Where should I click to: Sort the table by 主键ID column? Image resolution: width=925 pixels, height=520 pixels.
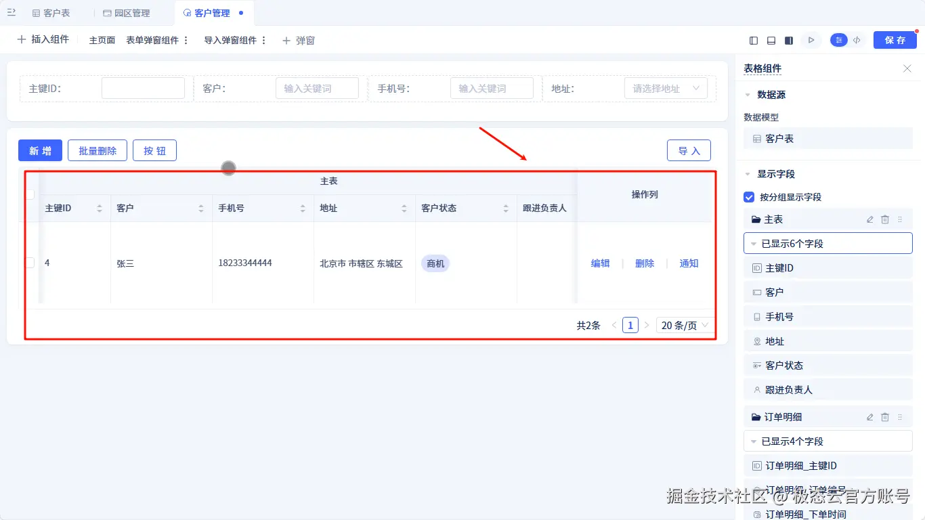(100, 209)
